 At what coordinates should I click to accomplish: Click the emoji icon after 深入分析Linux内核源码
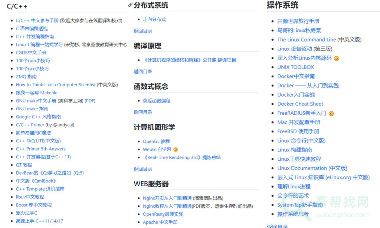pos(337,58)
